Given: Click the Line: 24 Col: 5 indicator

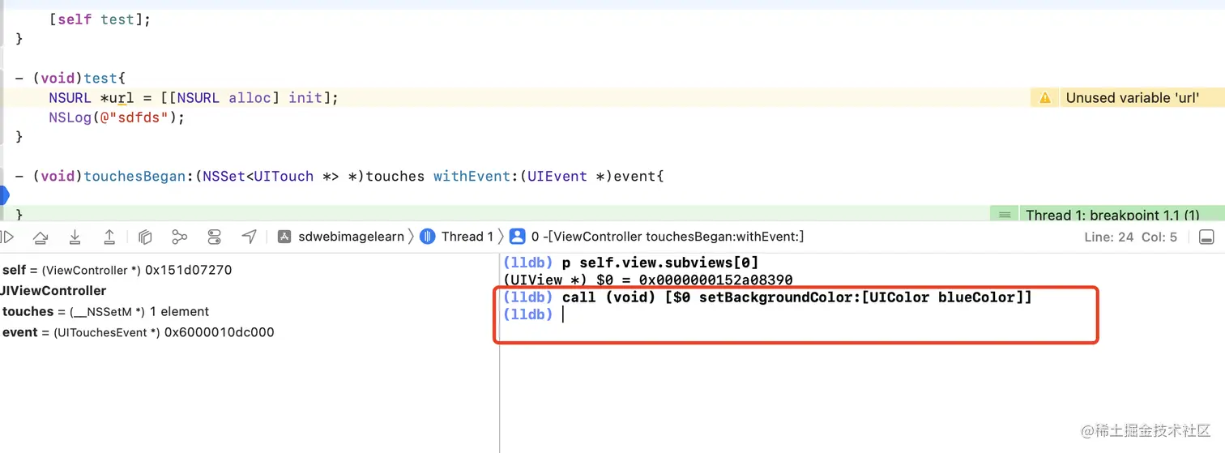Looking at the screenshot, I should tap(1130, 237).
